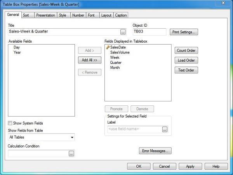Close the Table Box Properties dialog
233x175 pixels.
[223, 3]
